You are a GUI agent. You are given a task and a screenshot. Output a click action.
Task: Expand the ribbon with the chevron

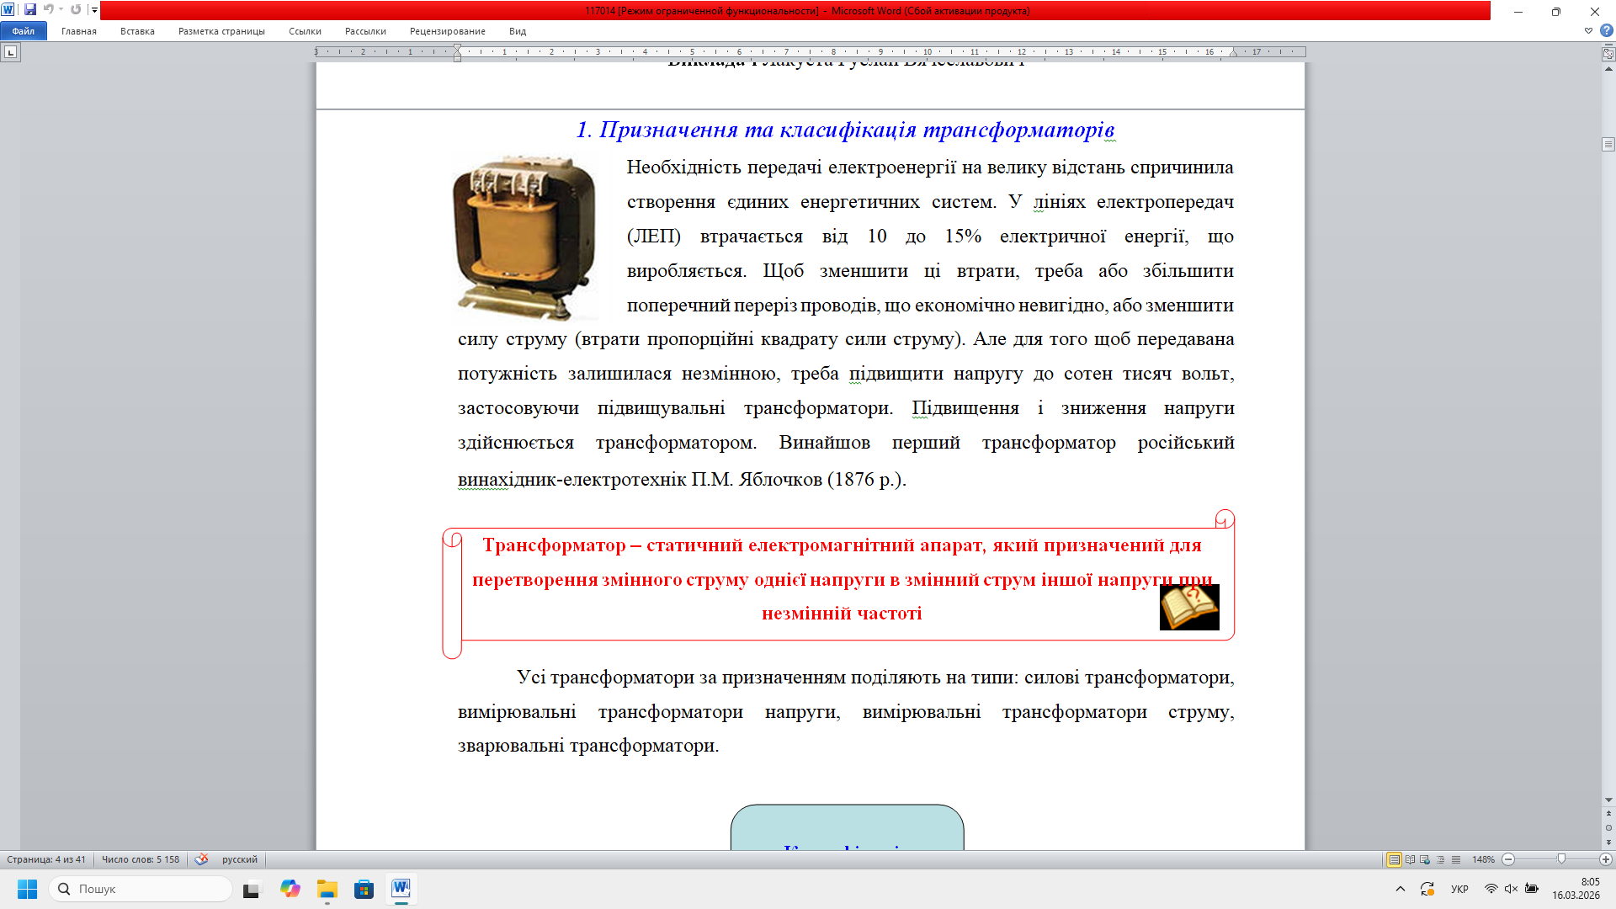pyautogui.click(x=1588, y=31)
